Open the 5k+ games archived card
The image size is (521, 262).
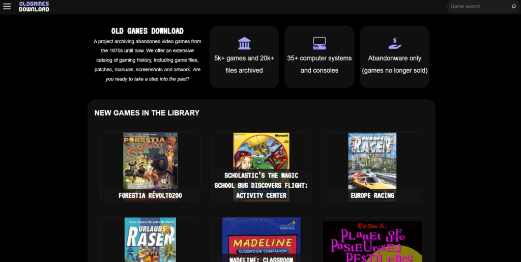pos(244,57)
